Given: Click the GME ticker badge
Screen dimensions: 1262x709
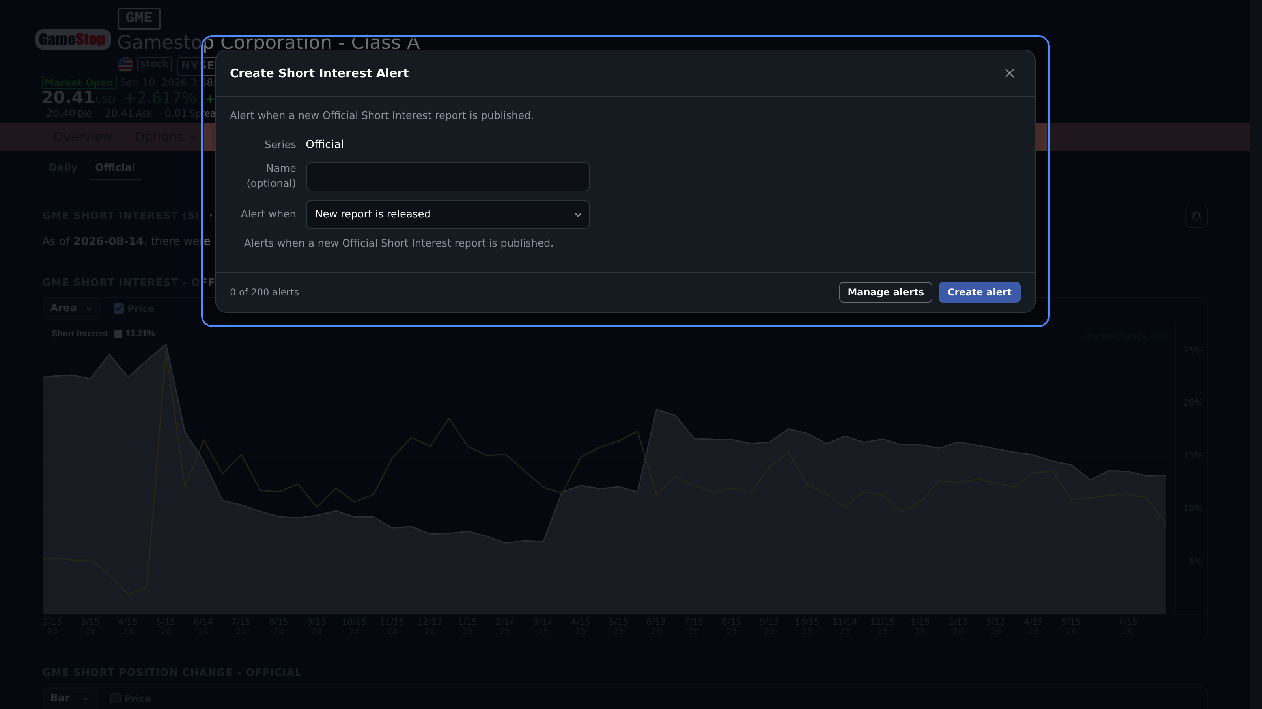Looking at the screenshot, I should 139,18.
